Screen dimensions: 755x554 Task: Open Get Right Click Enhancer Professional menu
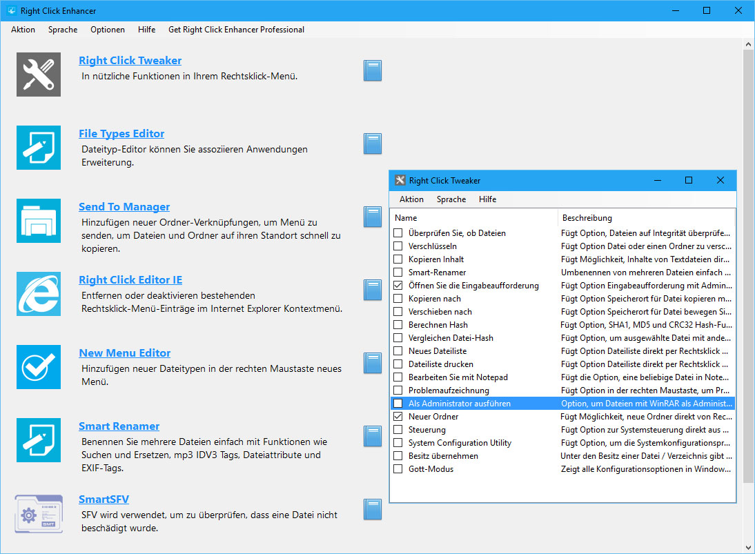236,30
